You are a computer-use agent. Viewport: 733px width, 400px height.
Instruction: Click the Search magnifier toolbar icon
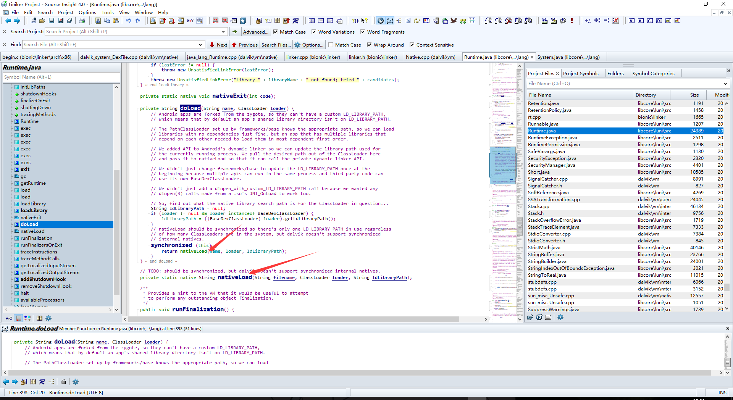click(x=153, y=21)
